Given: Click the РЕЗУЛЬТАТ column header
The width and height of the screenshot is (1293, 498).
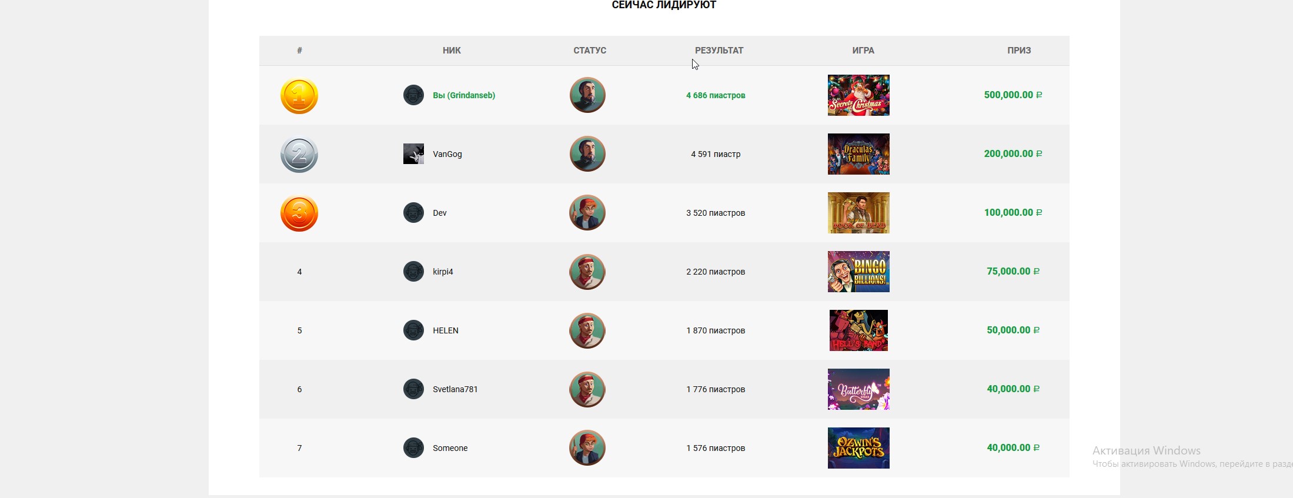Looking at the screenshot, I should click(x=719, y=51).
